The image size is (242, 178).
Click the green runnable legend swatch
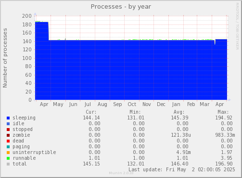pyautogui.click(x=8, y=158)
